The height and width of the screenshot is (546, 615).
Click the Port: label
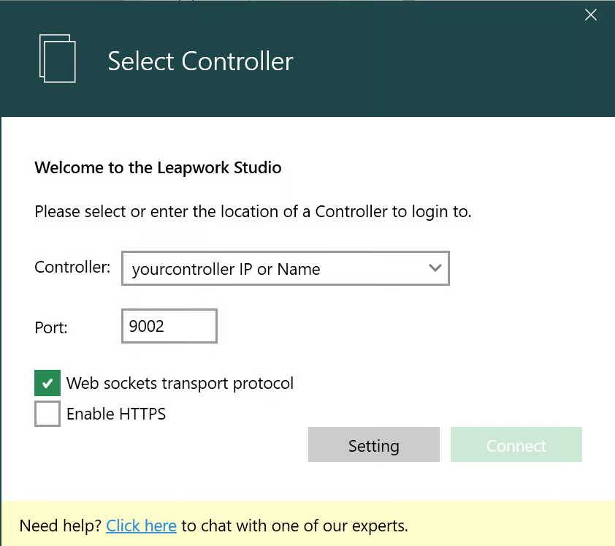[51, 327]
